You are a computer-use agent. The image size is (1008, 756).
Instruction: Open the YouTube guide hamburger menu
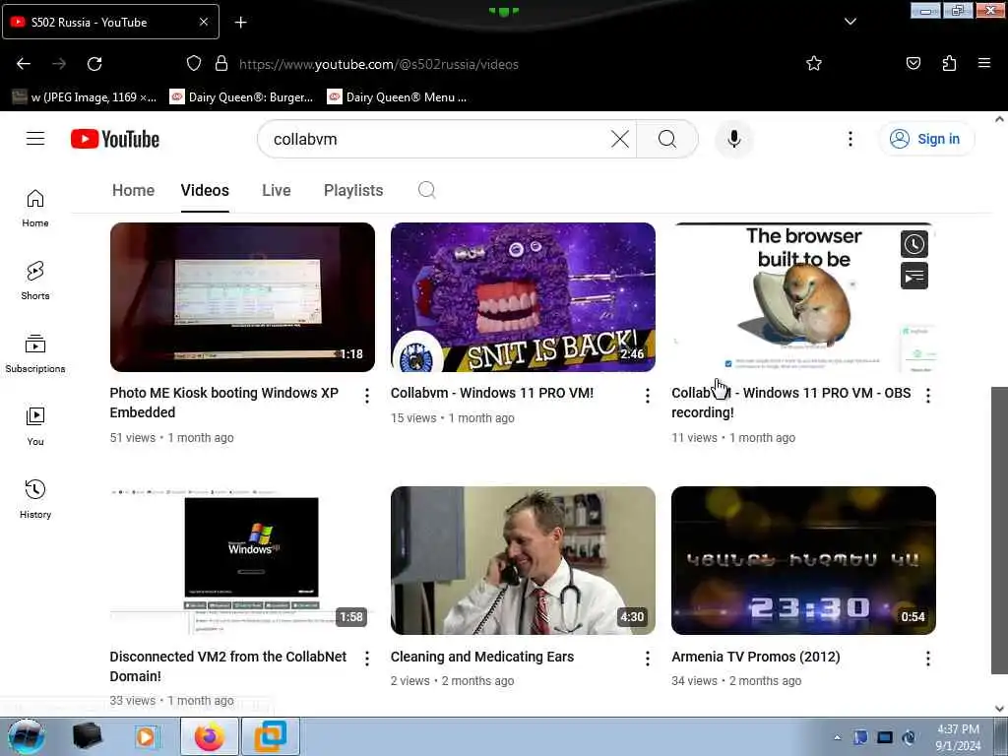[35, 139]
